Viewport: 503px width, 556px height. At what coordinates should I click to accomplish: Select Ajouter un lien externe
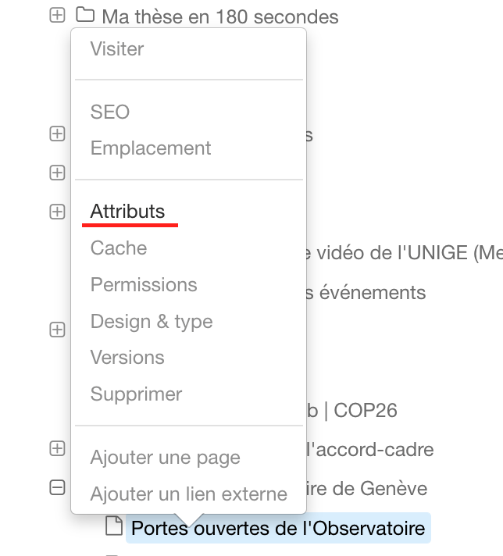(x=189, y=494)
